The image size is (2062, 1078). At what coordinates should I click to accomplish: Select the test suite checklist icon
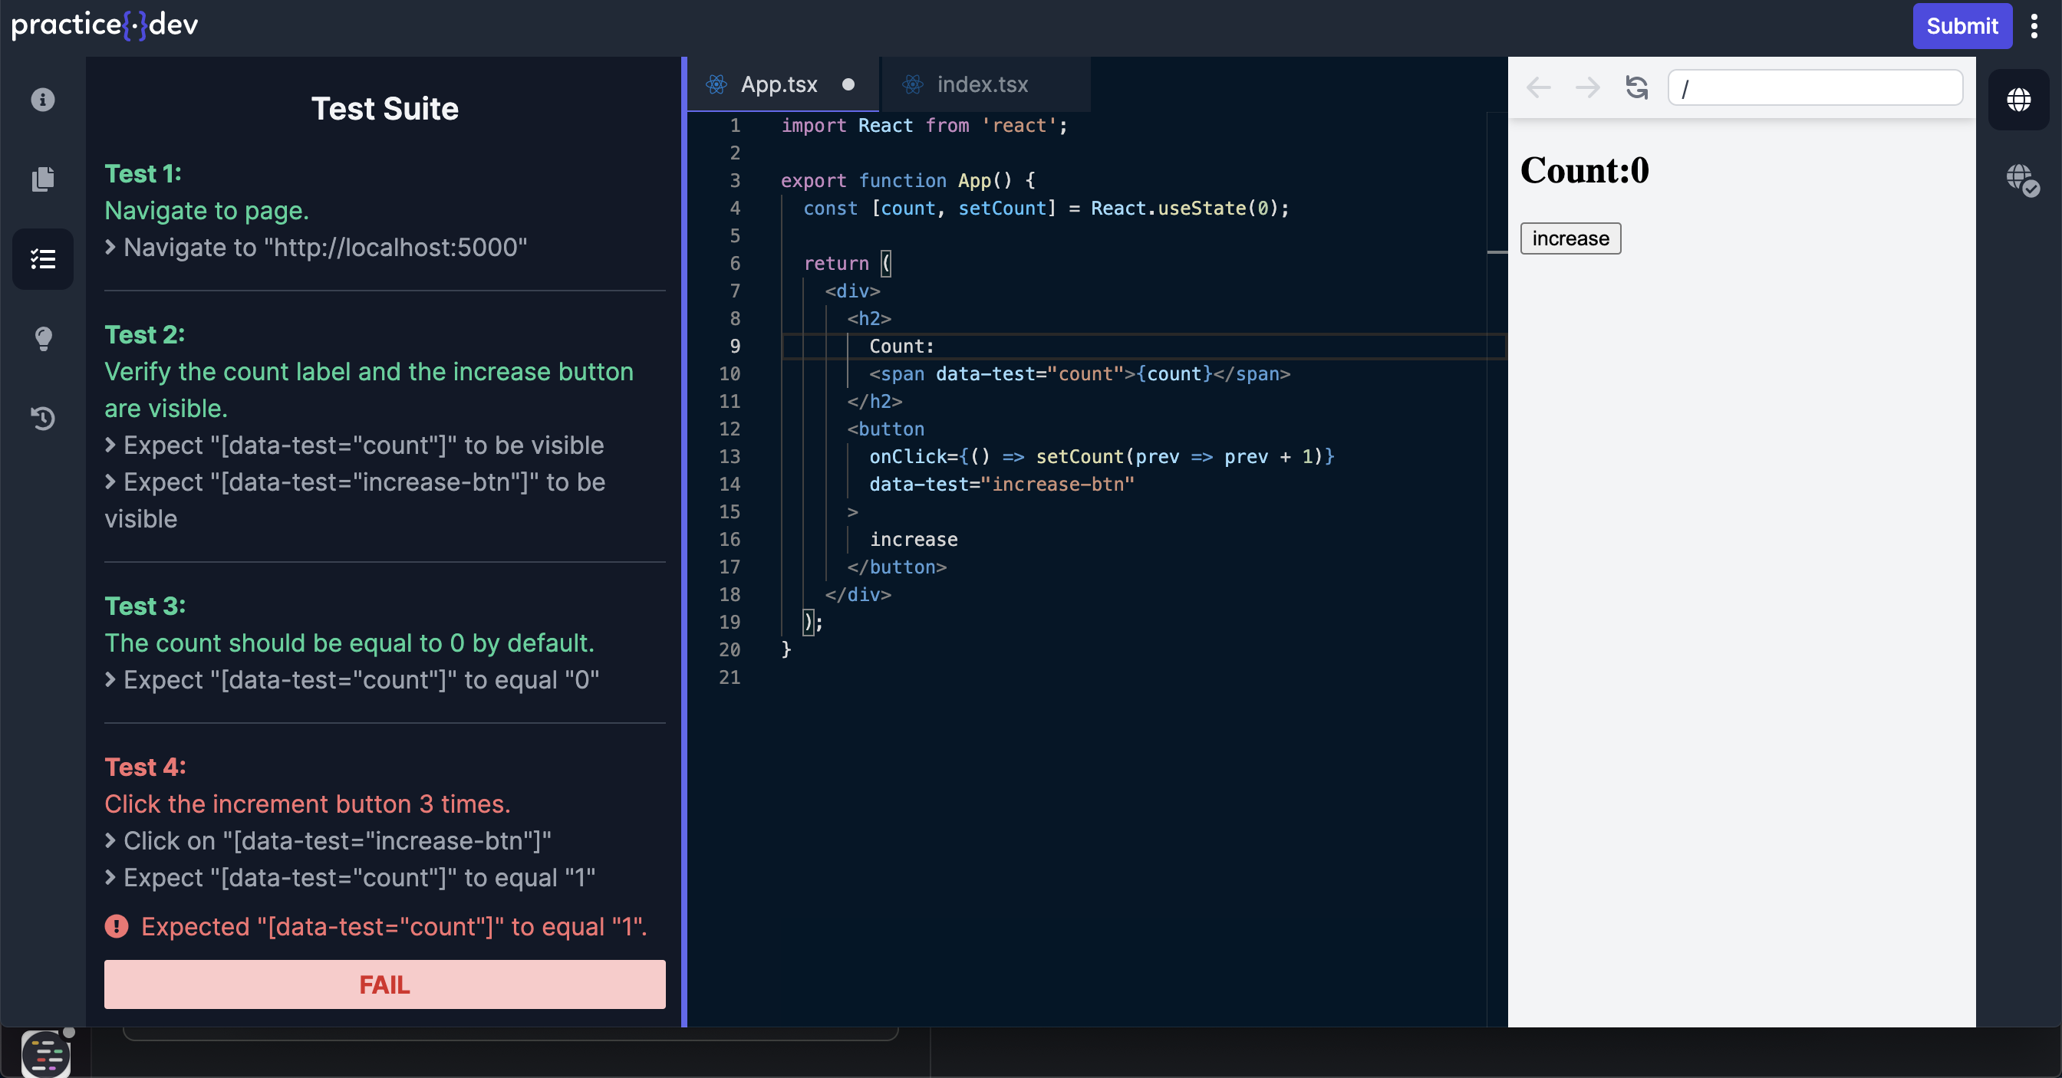pyautogui.click(x=42, y=258)
